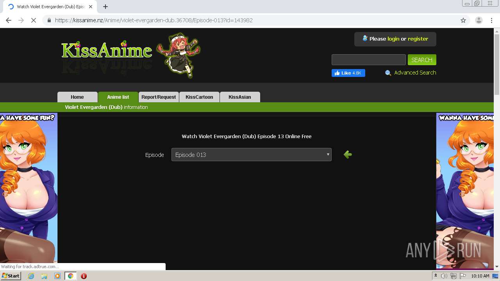Click the login link

tap(393, 39)
